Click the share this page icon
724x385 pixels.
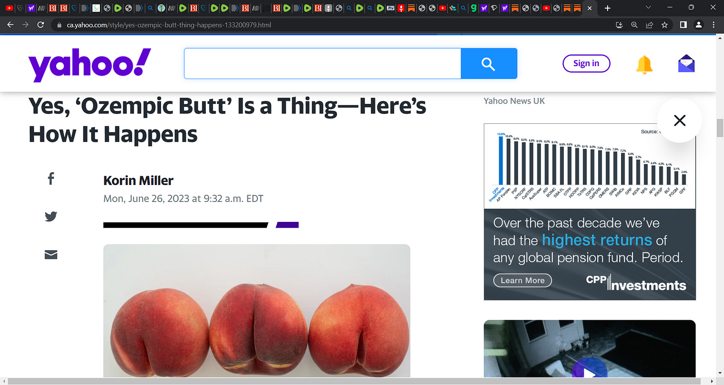[649, 24]
